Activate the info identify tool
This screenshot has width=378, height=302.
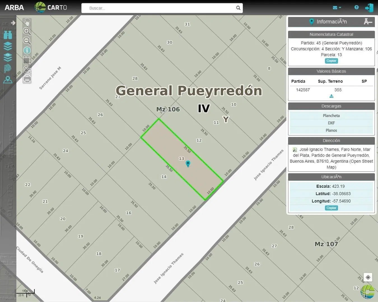coord(27,50)
